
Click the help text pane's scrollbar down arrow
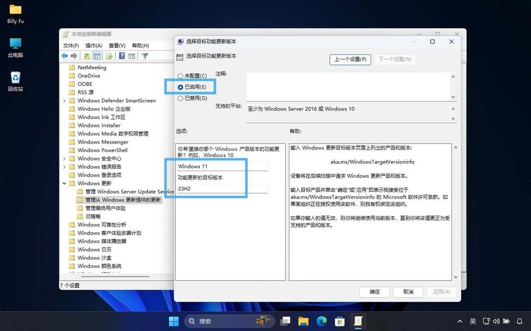click(x=455, y=277)
